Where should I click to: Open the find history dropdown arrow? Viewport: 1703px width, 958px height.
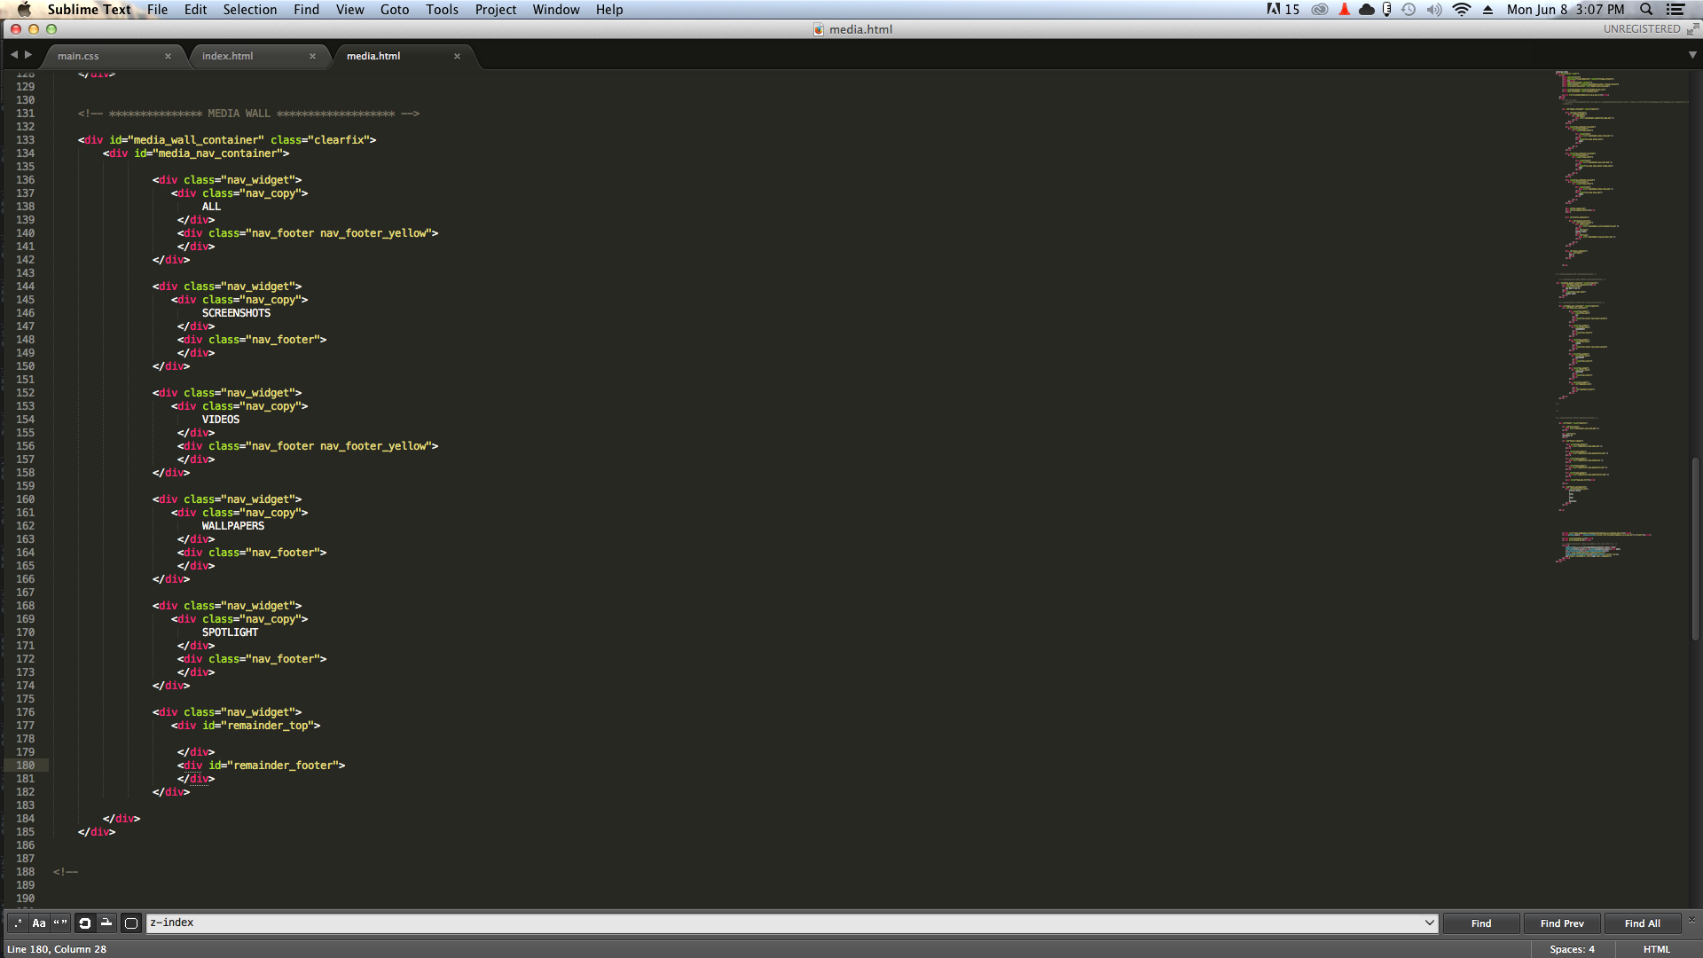pyautogui.click(x=1429, y=923)
